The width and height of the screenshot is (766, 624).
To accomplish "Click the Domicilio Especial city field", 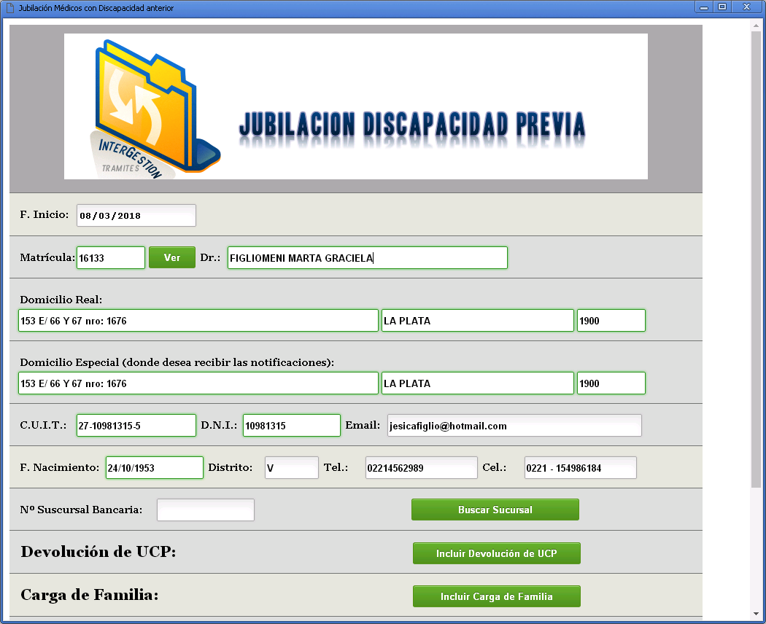I will 478,383.
